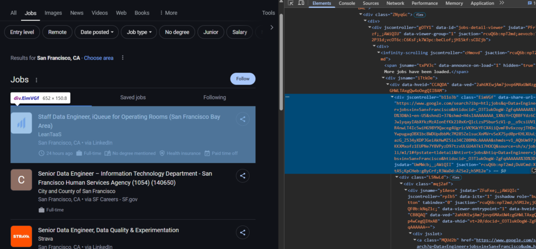Toggle the device toolbar icon in DevTools
Image resolution: width=536 pixels, height=249 pixels.
(x=300, y=4)
